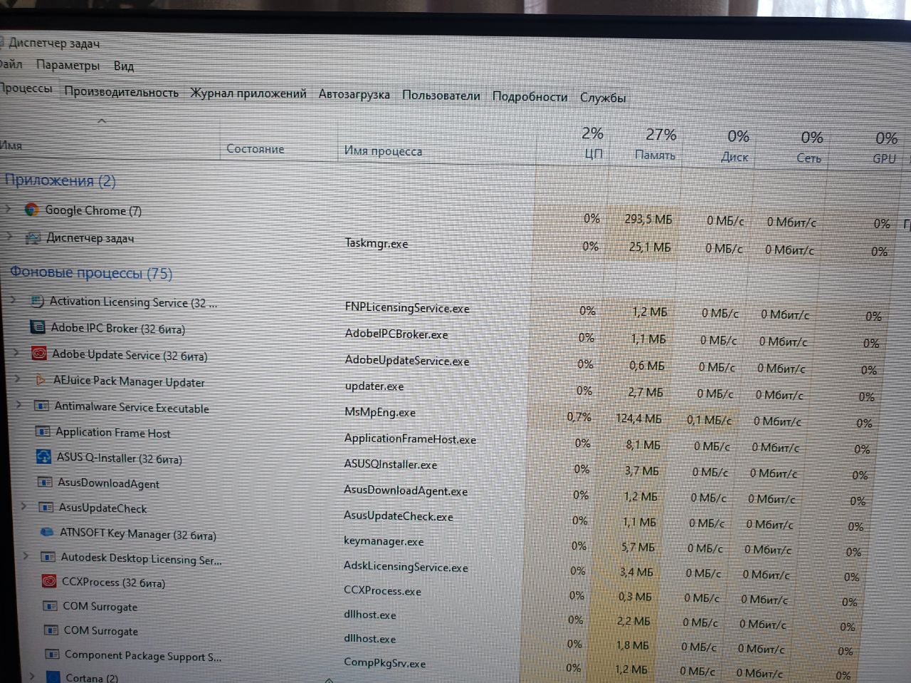
Task: Expand Autodesk Desktop Licensing Service row
Action: 26,556
